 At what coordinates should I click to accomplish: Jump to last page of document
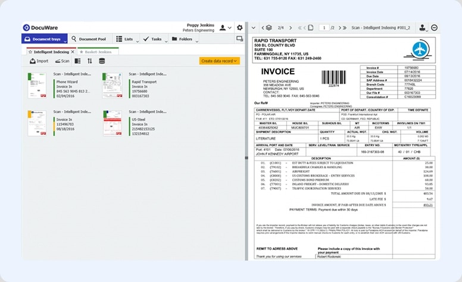click(x=345, y=28)
